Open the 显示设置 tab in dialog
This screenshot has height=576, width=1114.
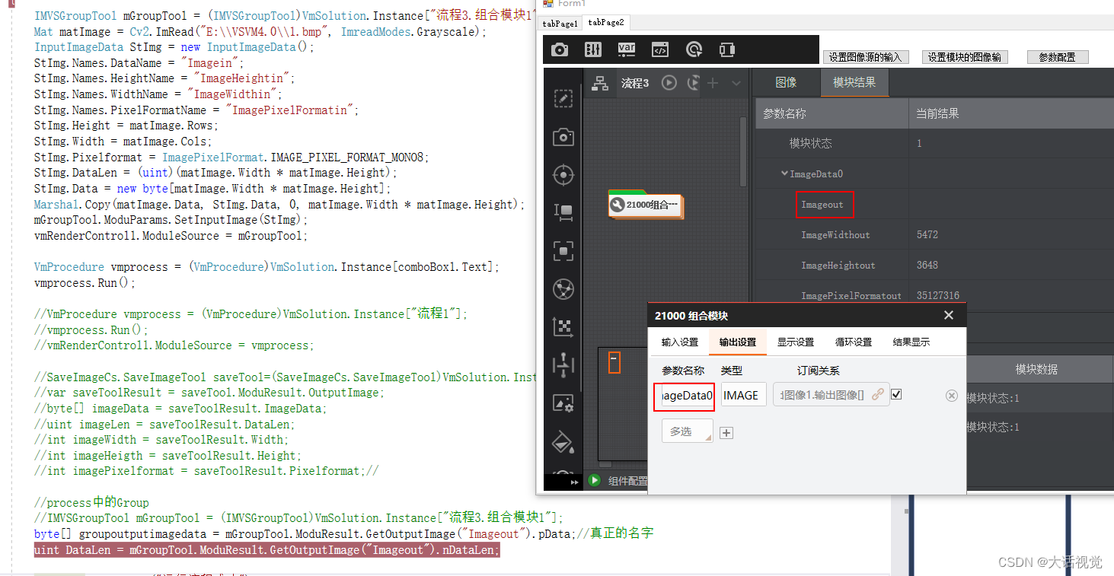[795, 342]
